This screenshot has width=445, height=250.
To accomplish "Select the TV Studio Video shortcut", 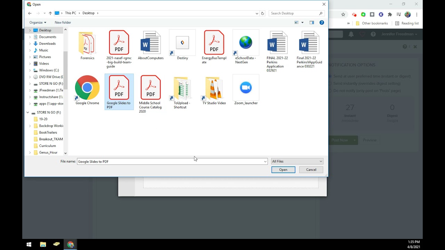I will point(214,88).
